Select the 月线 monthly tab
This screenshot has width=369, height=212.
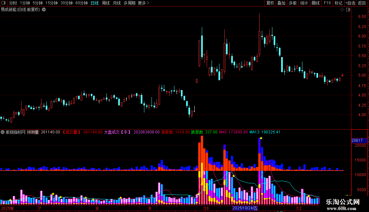tap(117, 3)
